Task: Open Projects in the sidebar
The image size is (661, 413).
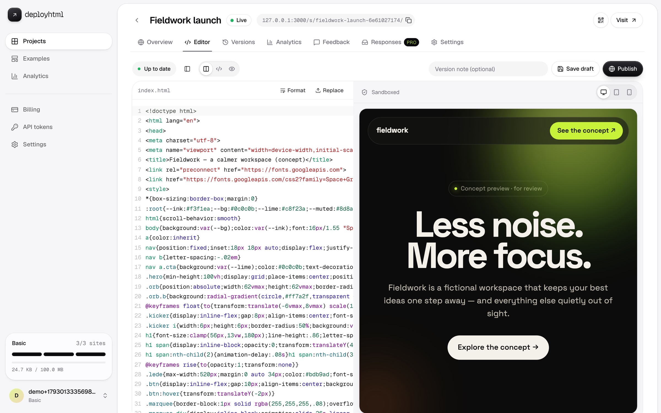Action: (x=59, y=41)
